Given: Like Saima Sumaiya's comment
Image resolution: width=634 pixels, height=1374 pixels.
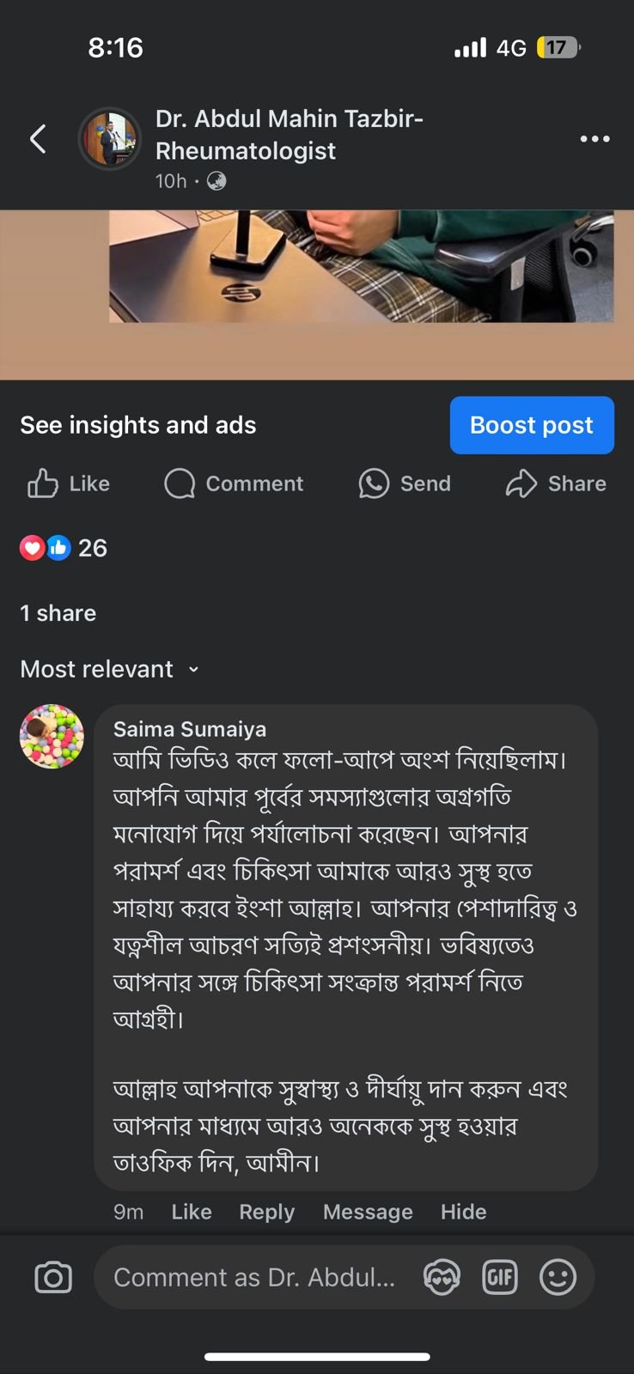Looking at the screenshot, I should [192, 1212].
